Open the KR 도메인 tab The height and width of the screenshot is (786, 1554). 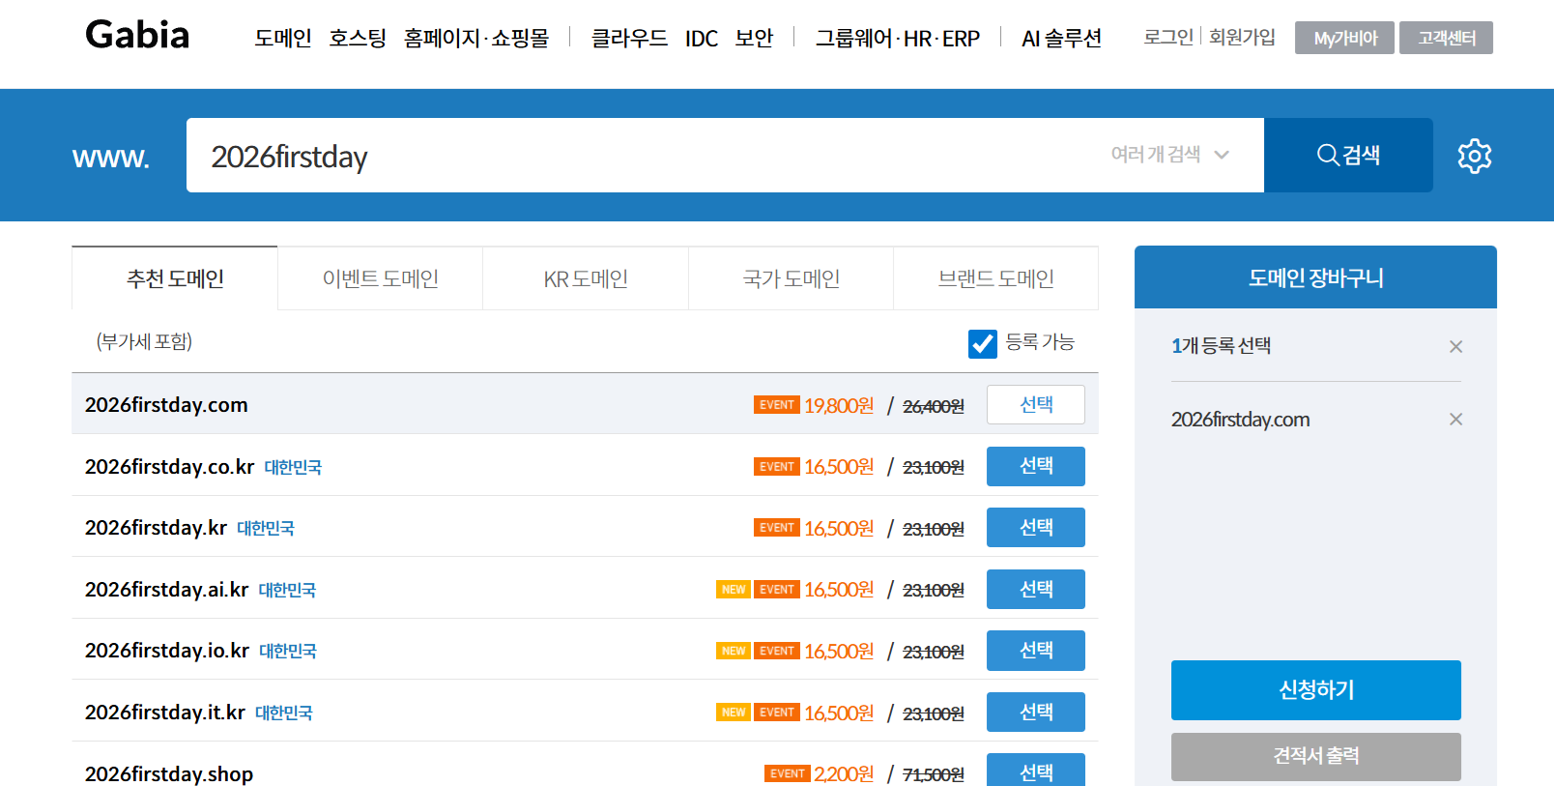(586, 278)
